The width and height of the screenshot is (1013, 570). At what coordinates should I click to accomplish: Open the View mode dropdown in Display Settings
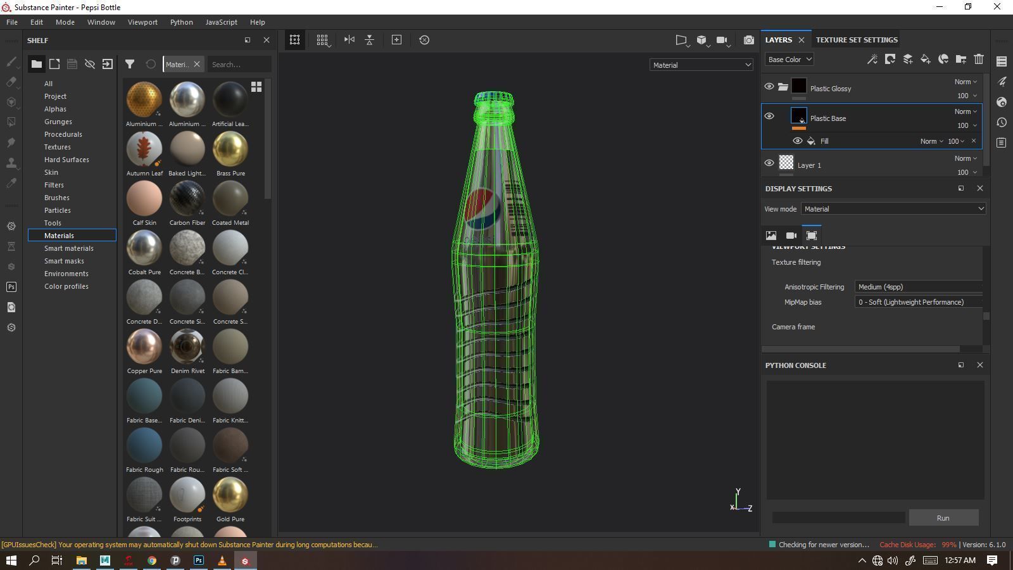pos(893,208)
